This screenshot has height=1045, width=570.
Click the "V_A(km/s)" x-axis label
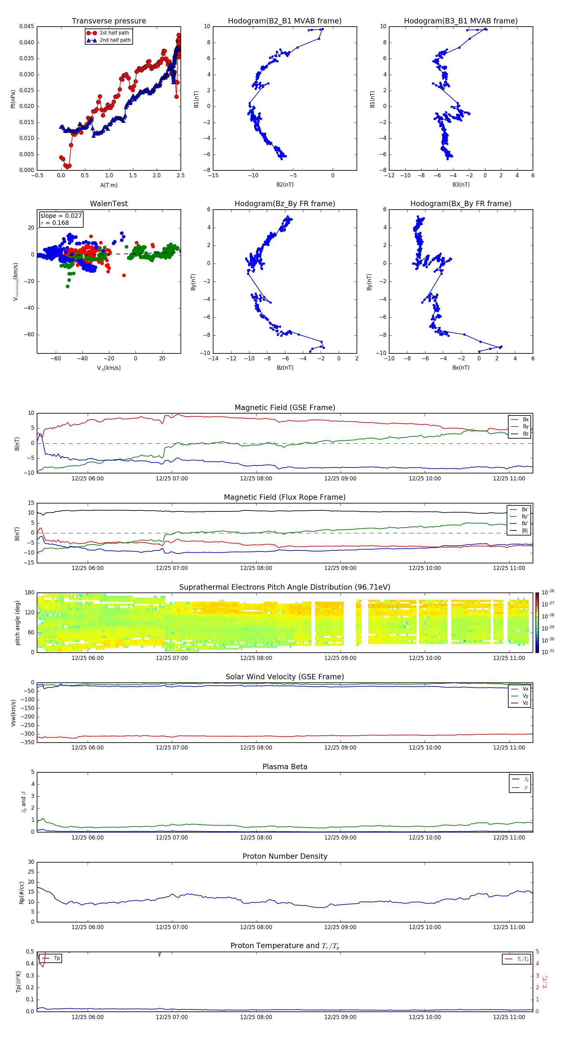point(109,368)
